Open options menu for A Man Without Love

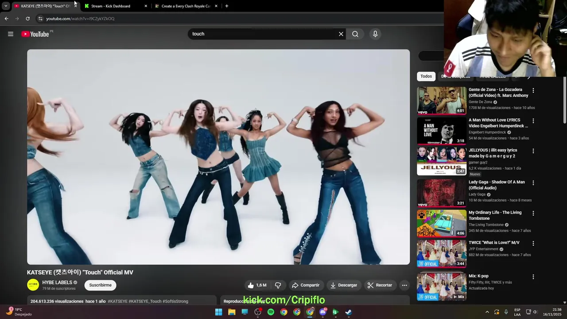tap(533, 121)
